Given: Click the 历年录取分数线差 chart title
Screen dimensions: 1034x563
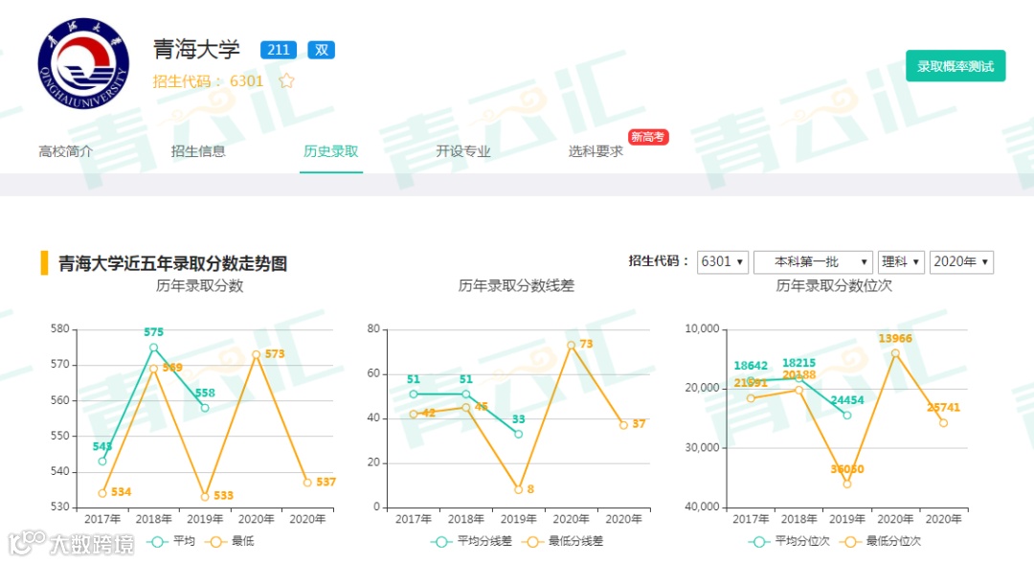Looking at the screenshot, I should click(x=516, y=285).
